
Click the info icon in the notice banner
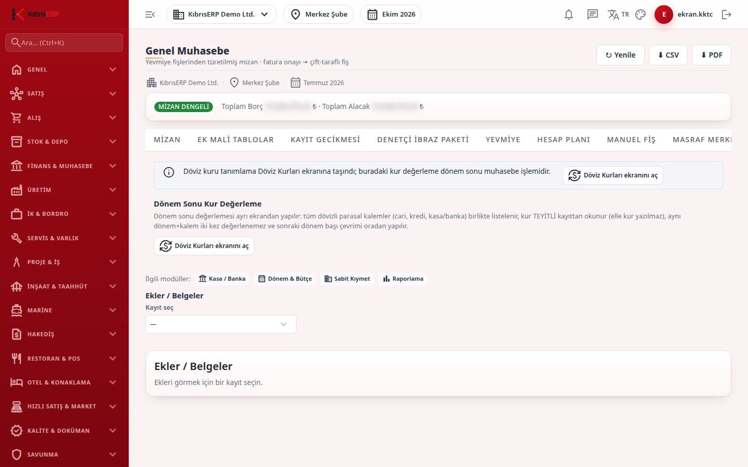tap(169, 172)
